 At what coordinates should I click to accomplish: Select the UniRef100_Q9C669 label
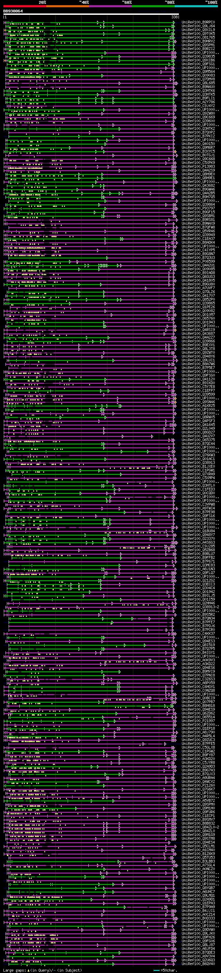(x=198, y=117)
